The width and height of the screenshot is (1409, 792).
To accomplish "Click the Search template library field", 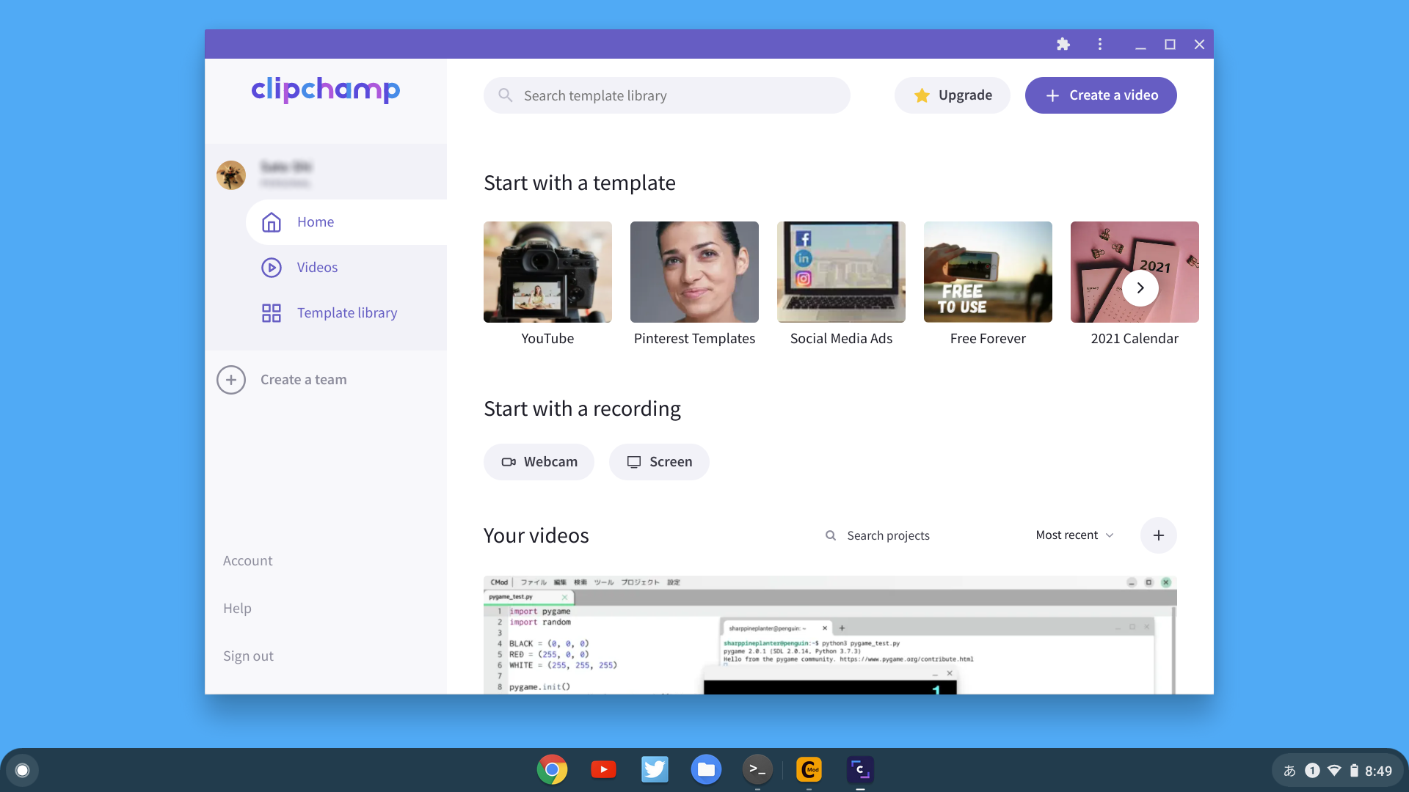I will point(666,95).
